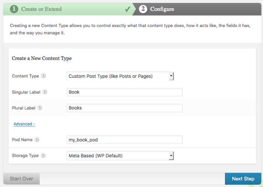The width and height of the screenshot is (263, 187).
Task: Click the Storage Type label text
Action: [x=25, y=156]
